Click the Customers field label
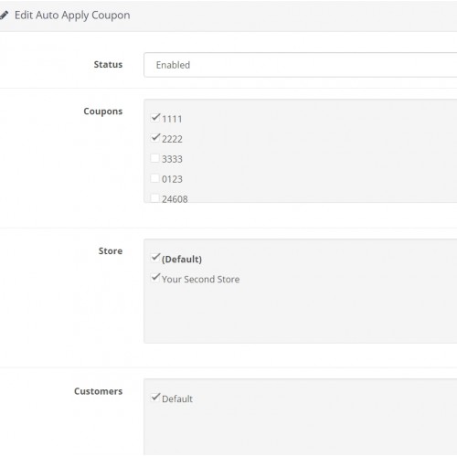 [99, 391]
